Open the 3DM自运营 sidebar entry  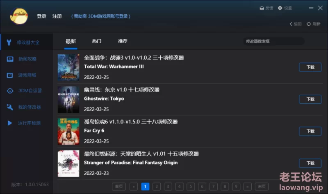(30, 91)
